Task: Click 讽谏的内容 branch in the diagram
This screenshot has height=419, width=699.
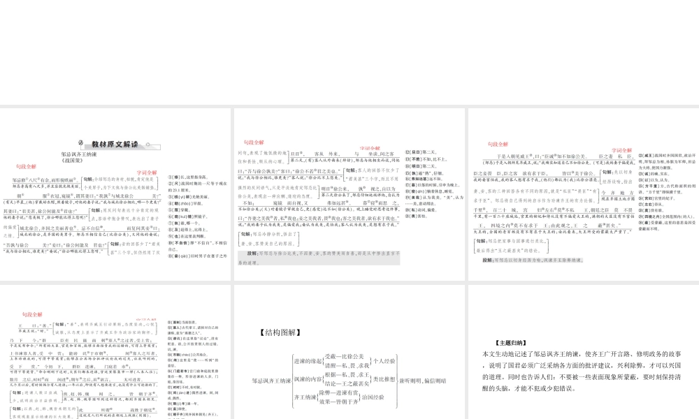Action: 308,379
